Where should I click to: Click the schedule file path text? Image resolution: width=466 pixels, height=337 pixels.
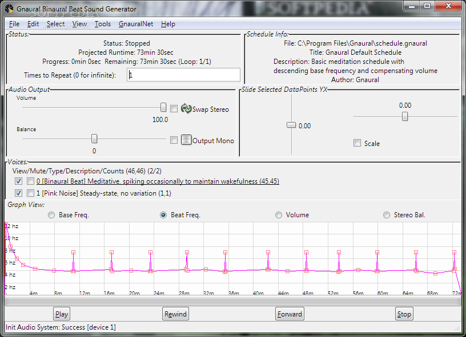pyautogui.click(x=355, y=43)
